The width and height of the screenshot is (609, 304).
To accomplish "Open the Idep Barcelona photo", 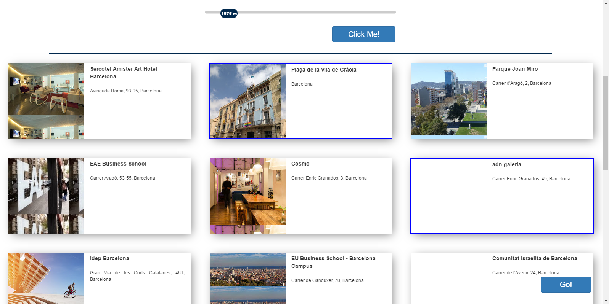I will coord(46,278).
